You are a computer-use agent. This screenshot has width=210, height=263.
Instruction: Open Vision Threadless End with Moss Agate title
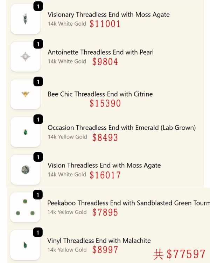[x=104, y=165]
